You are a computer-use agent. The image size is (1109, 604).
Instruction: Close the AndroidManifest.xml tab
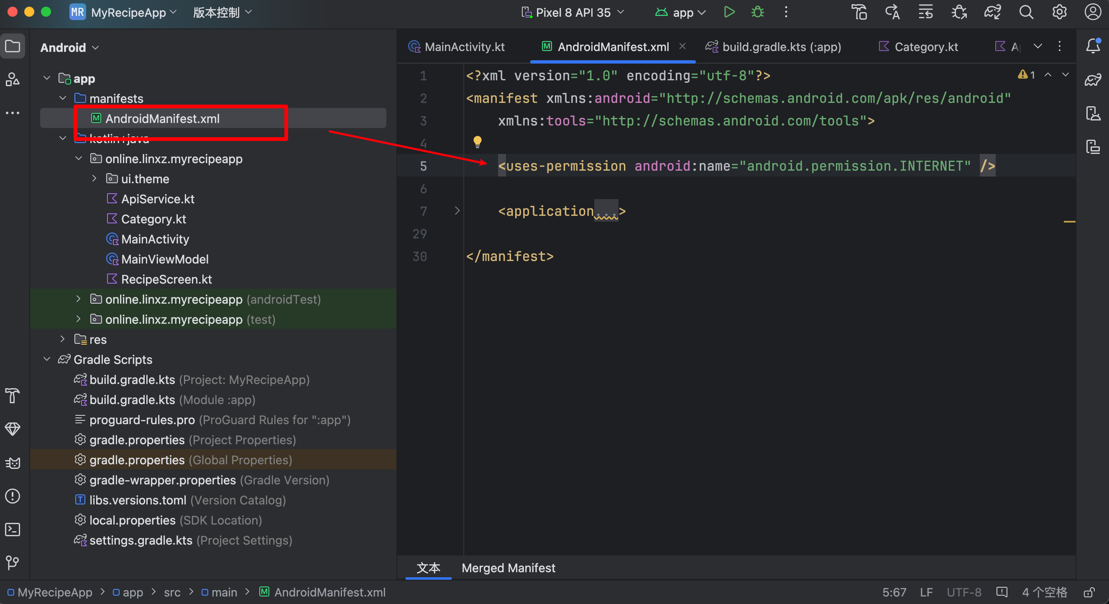coord(682,46)
